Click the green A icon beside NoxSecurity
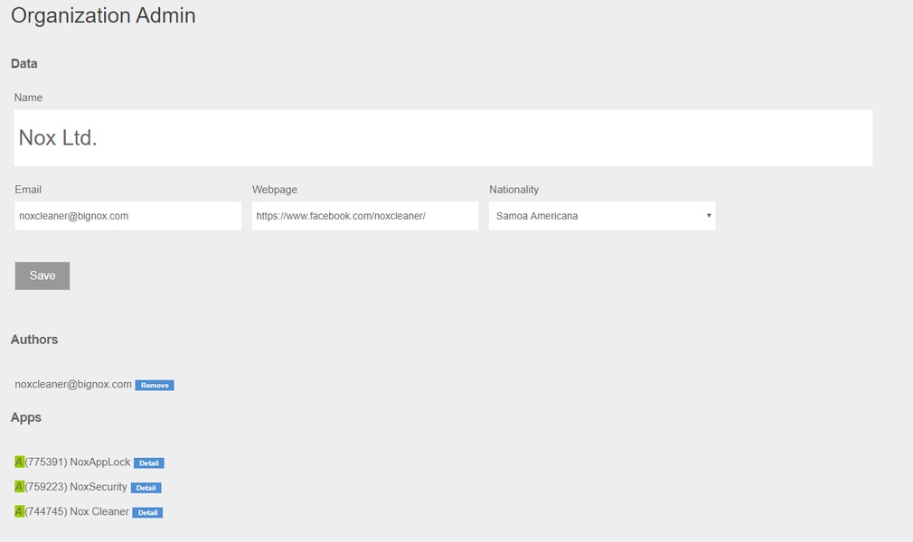913x542 pixels. 19,487
